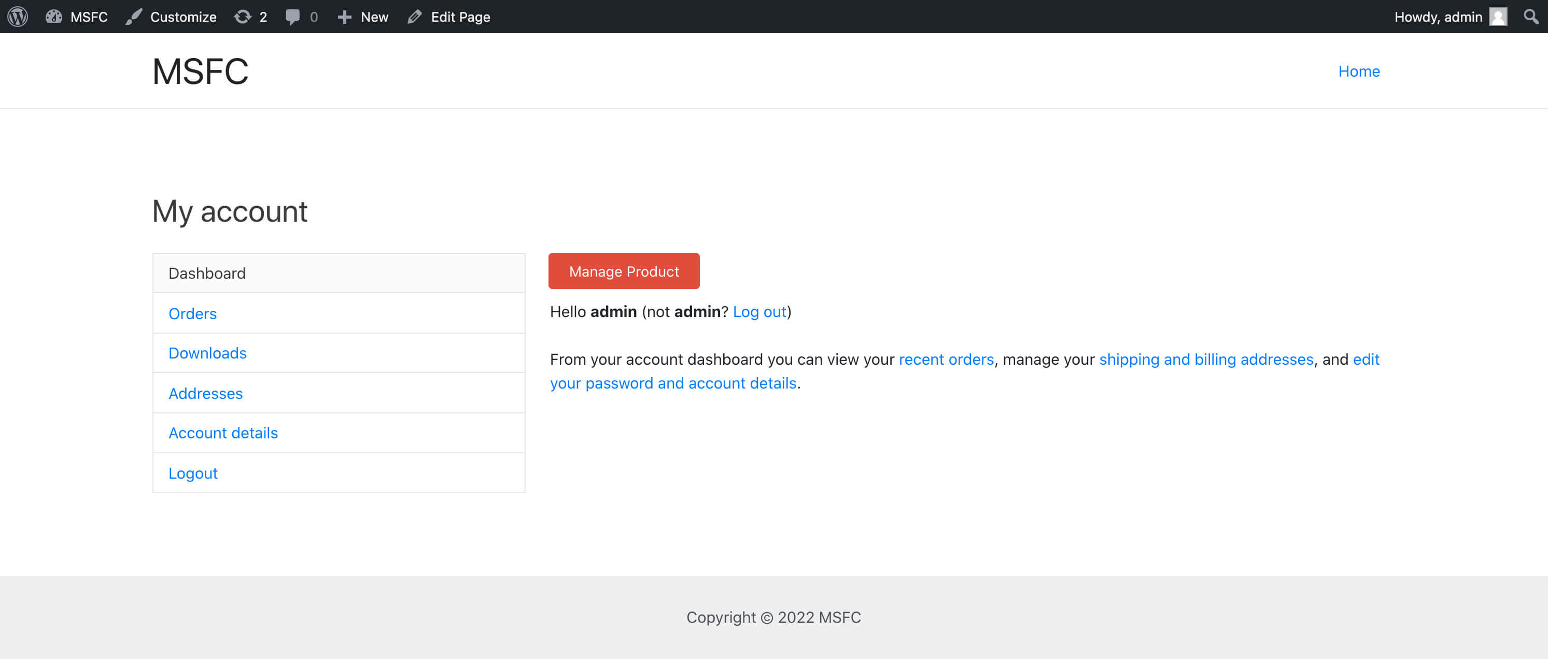Open the Account details section
This screenshot has height=659, width=1548.
[223, 433]
